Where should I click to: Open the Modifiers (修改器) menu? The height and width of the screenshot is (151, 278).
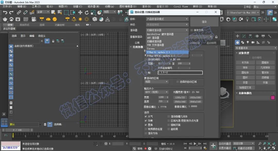(93, 6)
